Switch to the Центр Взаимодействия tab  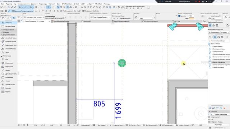pos(61,21)
